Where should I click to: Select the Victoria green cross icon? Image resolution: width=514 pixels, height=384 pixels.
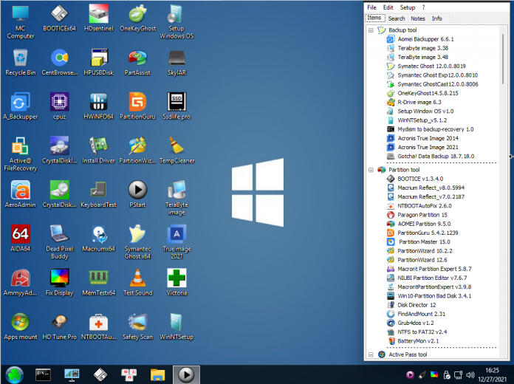click(x=177, y=282)
